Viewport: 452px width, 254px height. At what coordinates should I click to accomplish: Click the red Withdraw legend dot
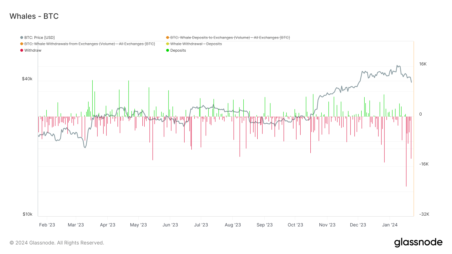pos(21,50)
